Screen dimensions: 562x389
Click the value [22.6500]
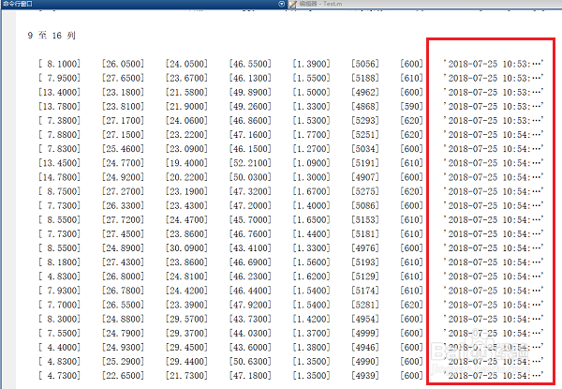point(123,376)
